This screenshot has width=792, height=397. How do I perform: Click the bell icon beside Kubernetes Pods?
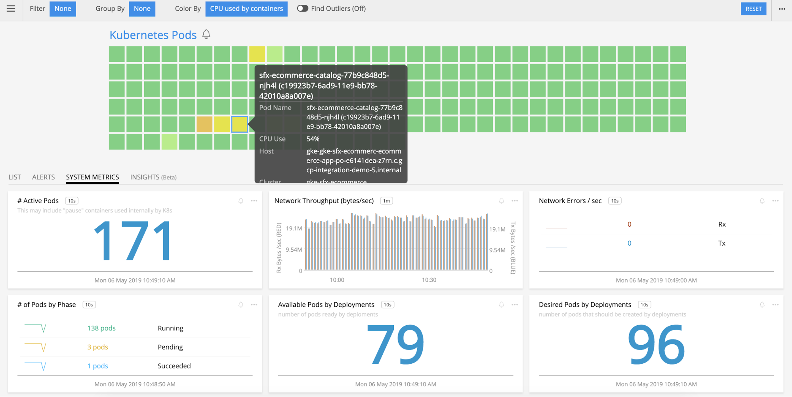(x=206, y=34)
